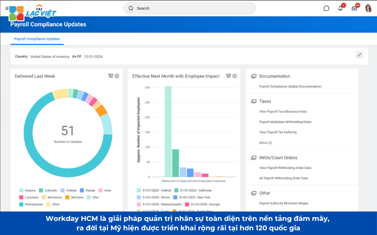The width and height of the screenshot is (377, 235).
Task: Open the chat assistant speech bubble icon
Action: 326,8
